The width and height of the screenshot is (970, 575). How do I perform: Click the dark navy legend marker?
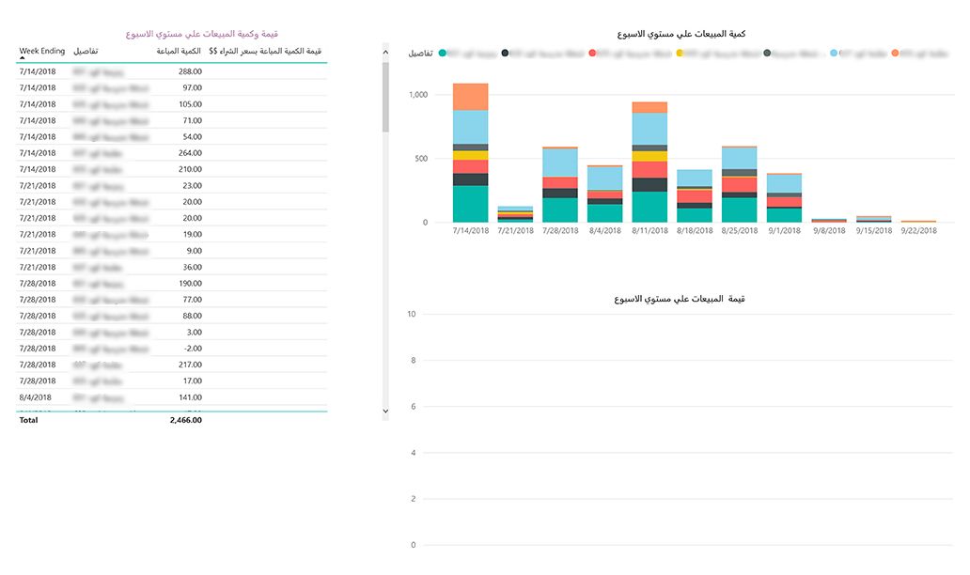click(x=506, y=54)
